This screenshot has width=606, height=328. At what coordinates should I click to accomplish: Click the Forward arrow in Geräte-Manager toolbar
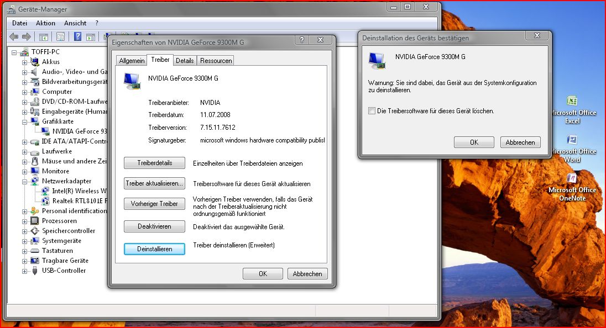click(27, 36)
